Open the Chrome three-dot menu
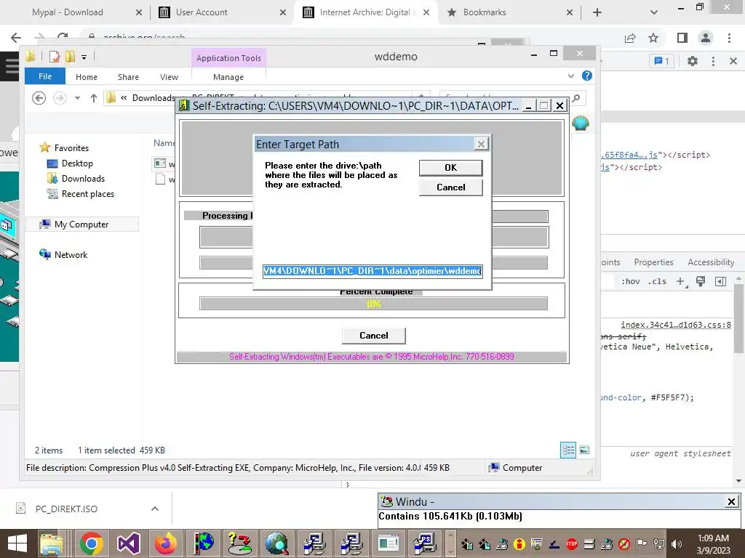 click(729, 38)
